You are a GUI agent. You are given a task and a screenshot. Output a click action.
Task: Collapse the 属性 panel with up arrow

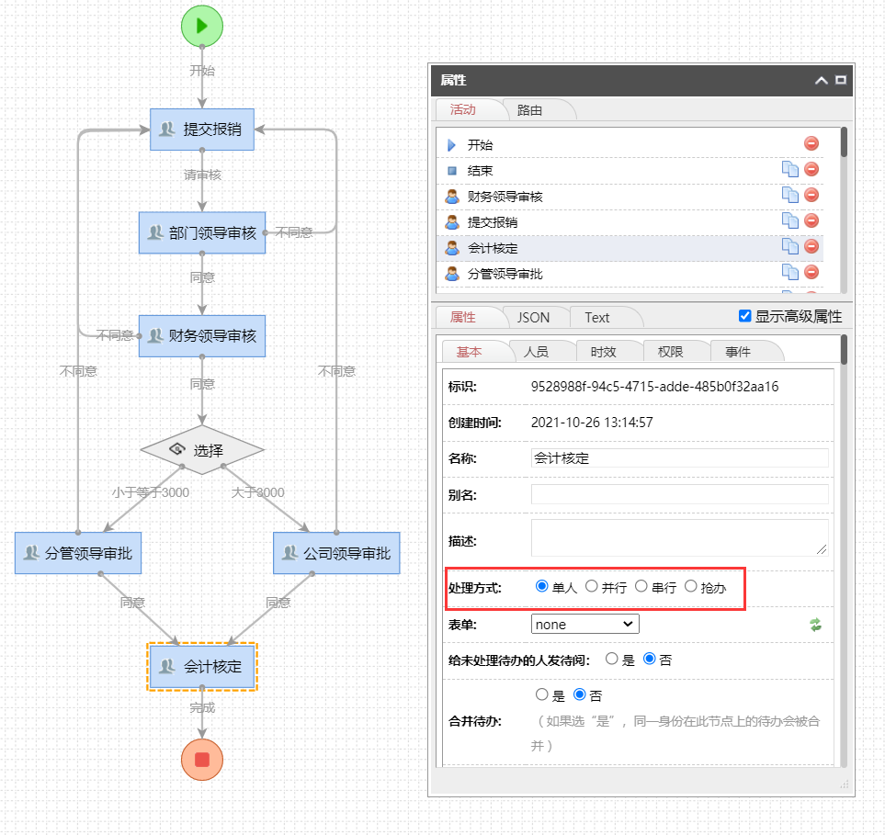click(821, 81)
